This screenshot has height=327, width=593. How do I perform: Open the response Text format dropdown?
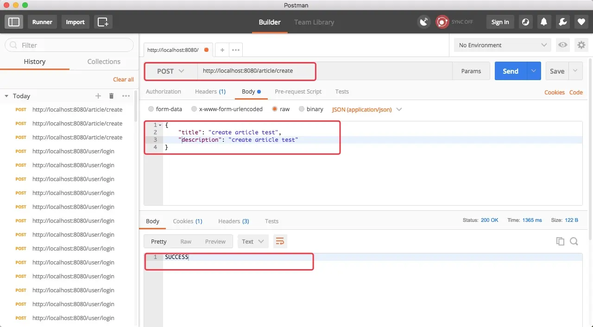253,241
